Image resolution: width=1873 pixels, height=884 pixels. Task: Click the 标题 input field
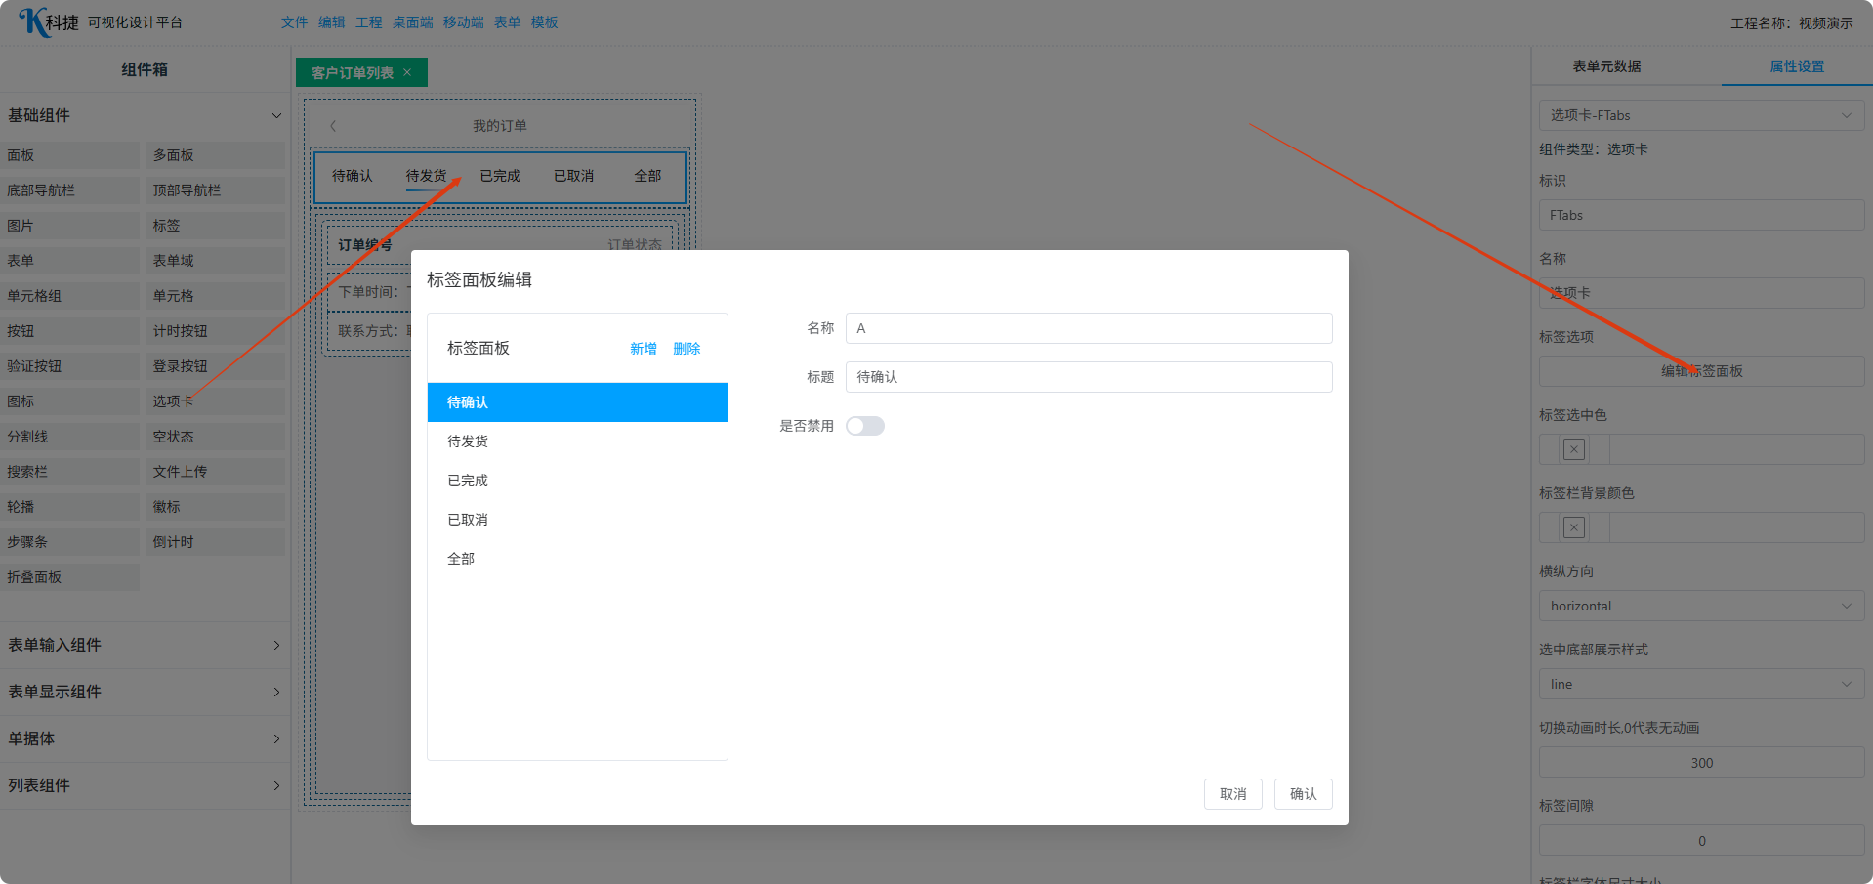(1088, 377)
